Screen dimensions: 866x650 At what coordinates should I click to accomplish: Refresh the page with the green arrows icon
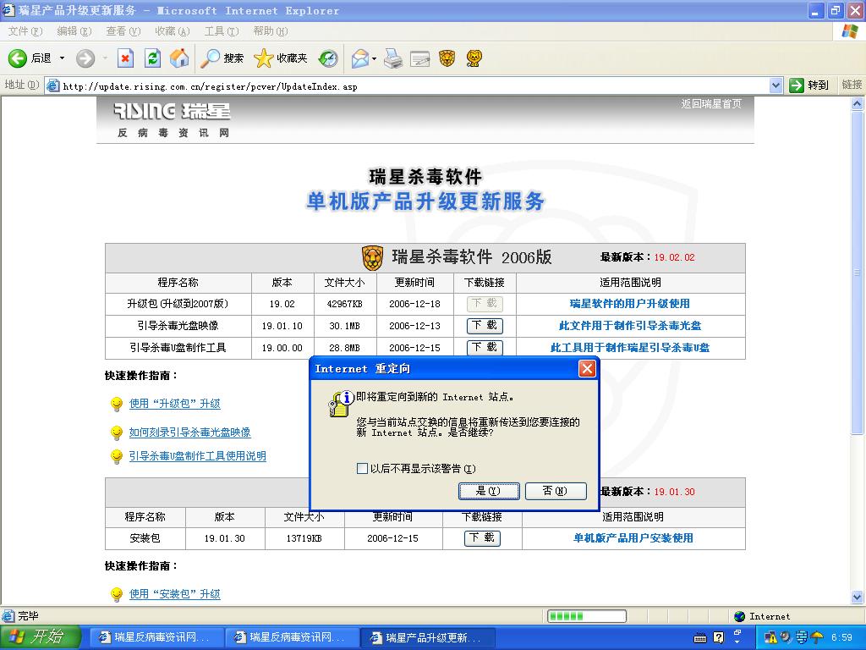152,58
